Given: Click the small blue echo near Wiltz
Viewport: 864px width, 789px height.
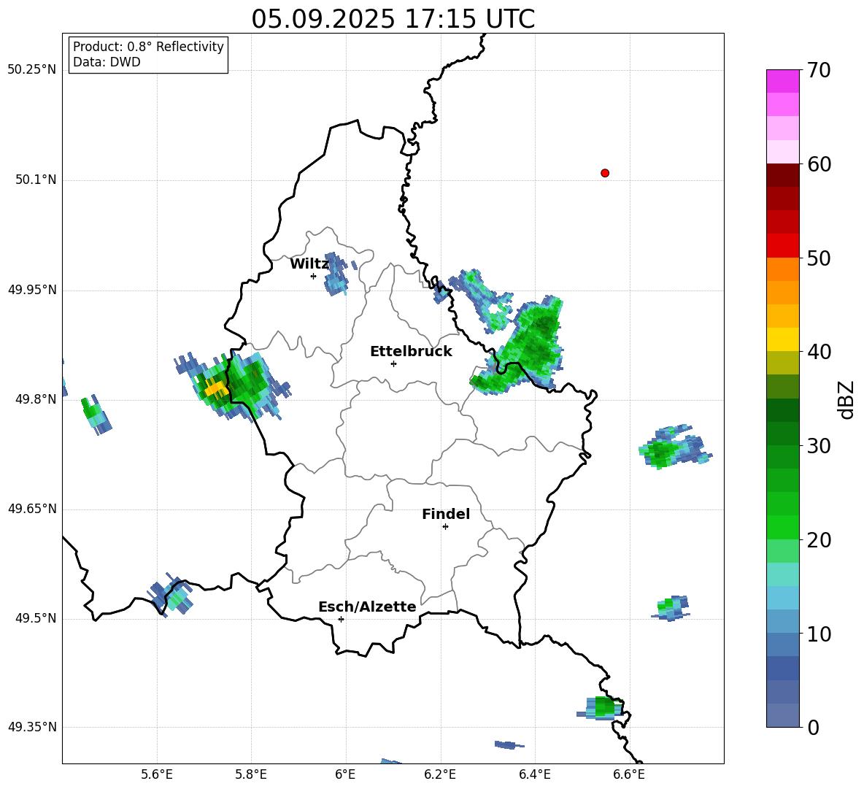Looking at the screenshot, I should tap(337, 273).
